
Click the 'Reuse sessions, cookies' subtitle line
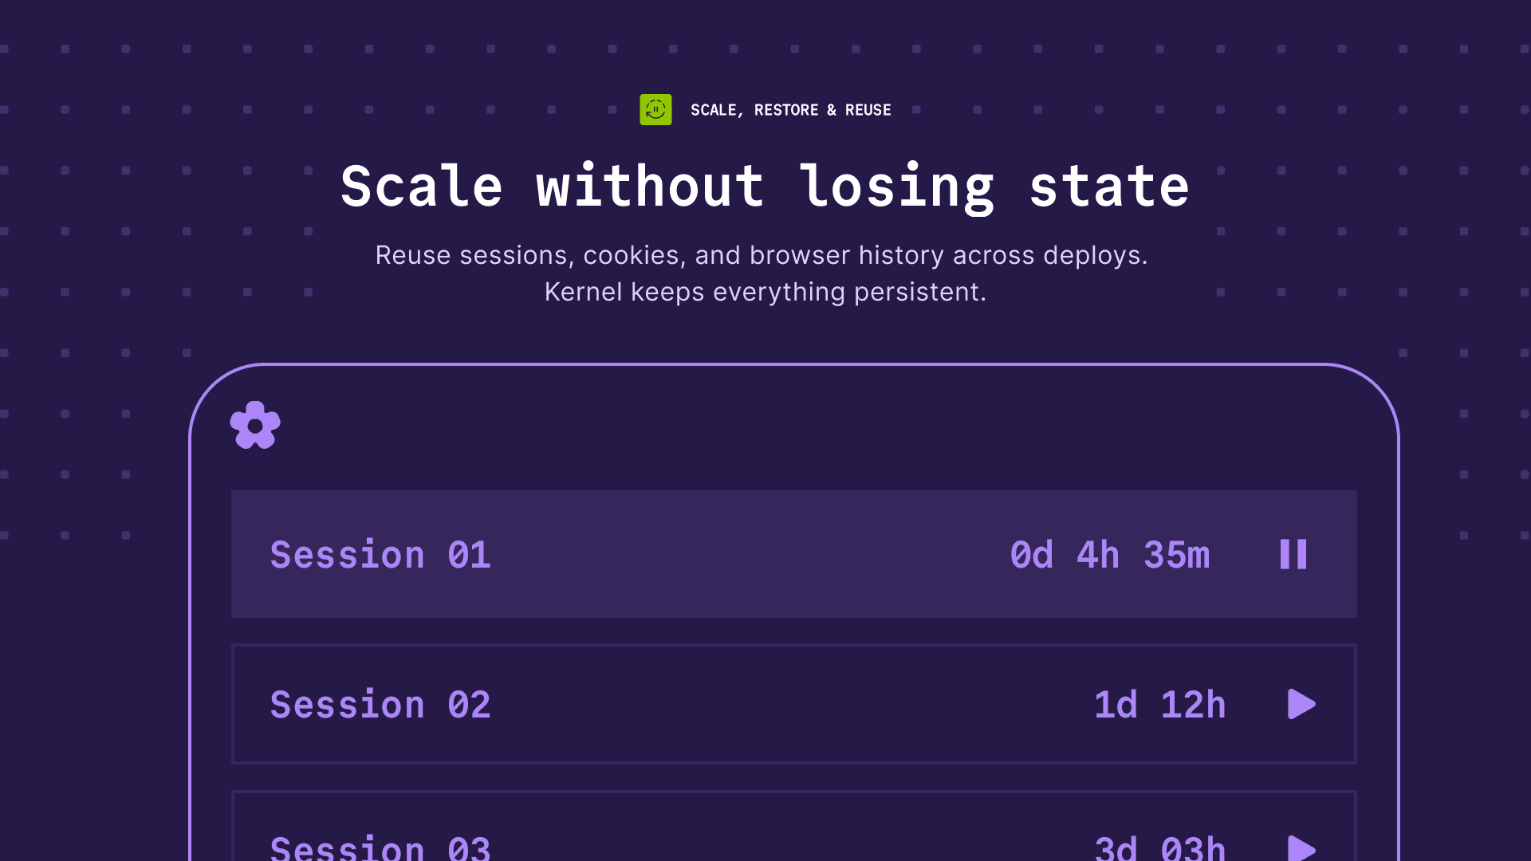(x=762, y=255)
